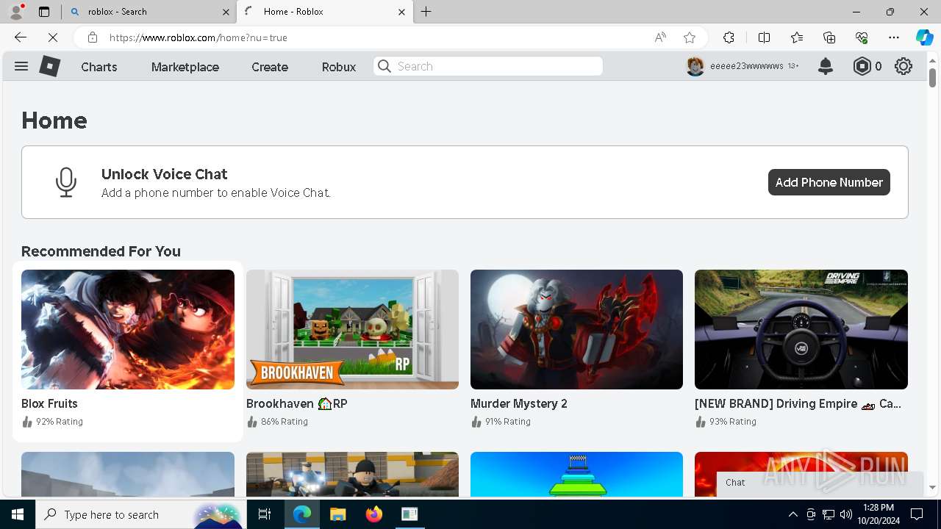Add this page to favorites star
941x529 pixels.
[x=690, y=37]
